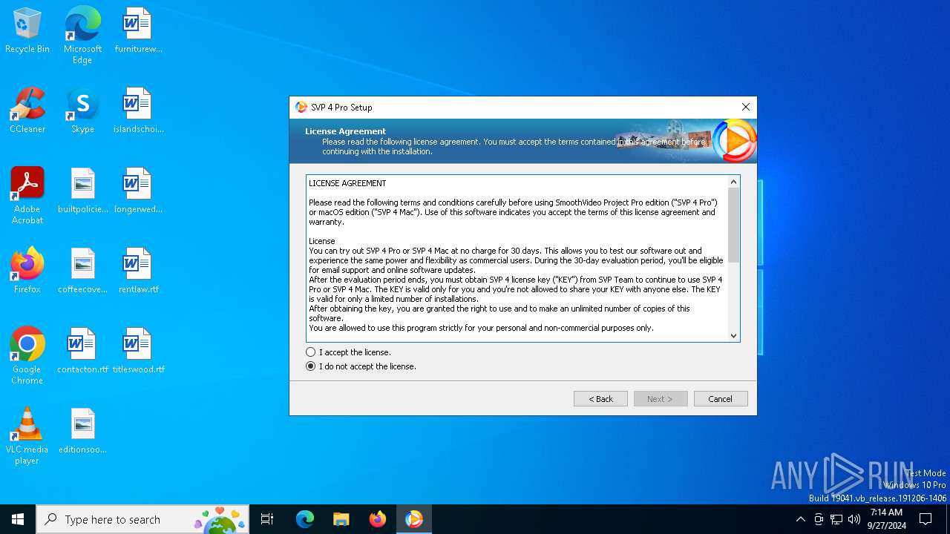Select the rentlaw.rtf document icon
The image size is (950, 534).
pos(138,271)
